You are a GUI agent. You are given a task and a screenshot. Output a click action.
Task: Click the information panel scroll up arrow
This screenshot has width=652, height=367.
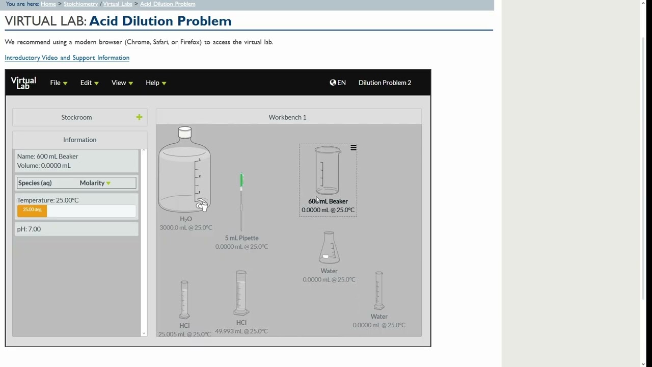(x=144, y=150)
